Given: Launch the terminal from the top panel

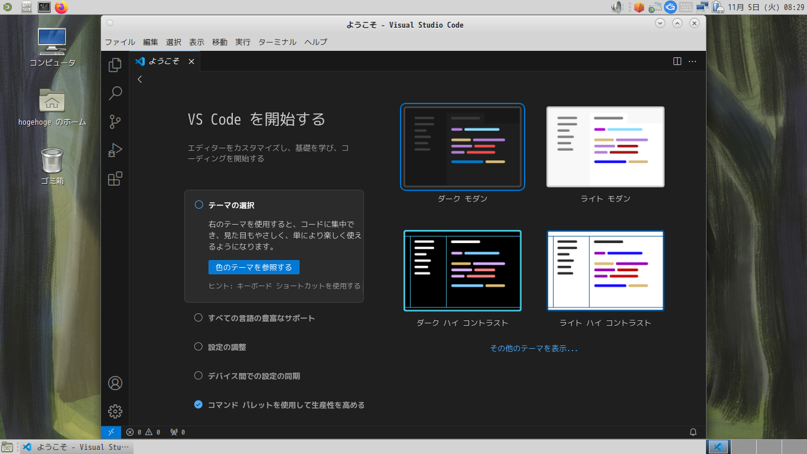Looking at the screenshot, I should pyautogui.click(x=44, y=7).
